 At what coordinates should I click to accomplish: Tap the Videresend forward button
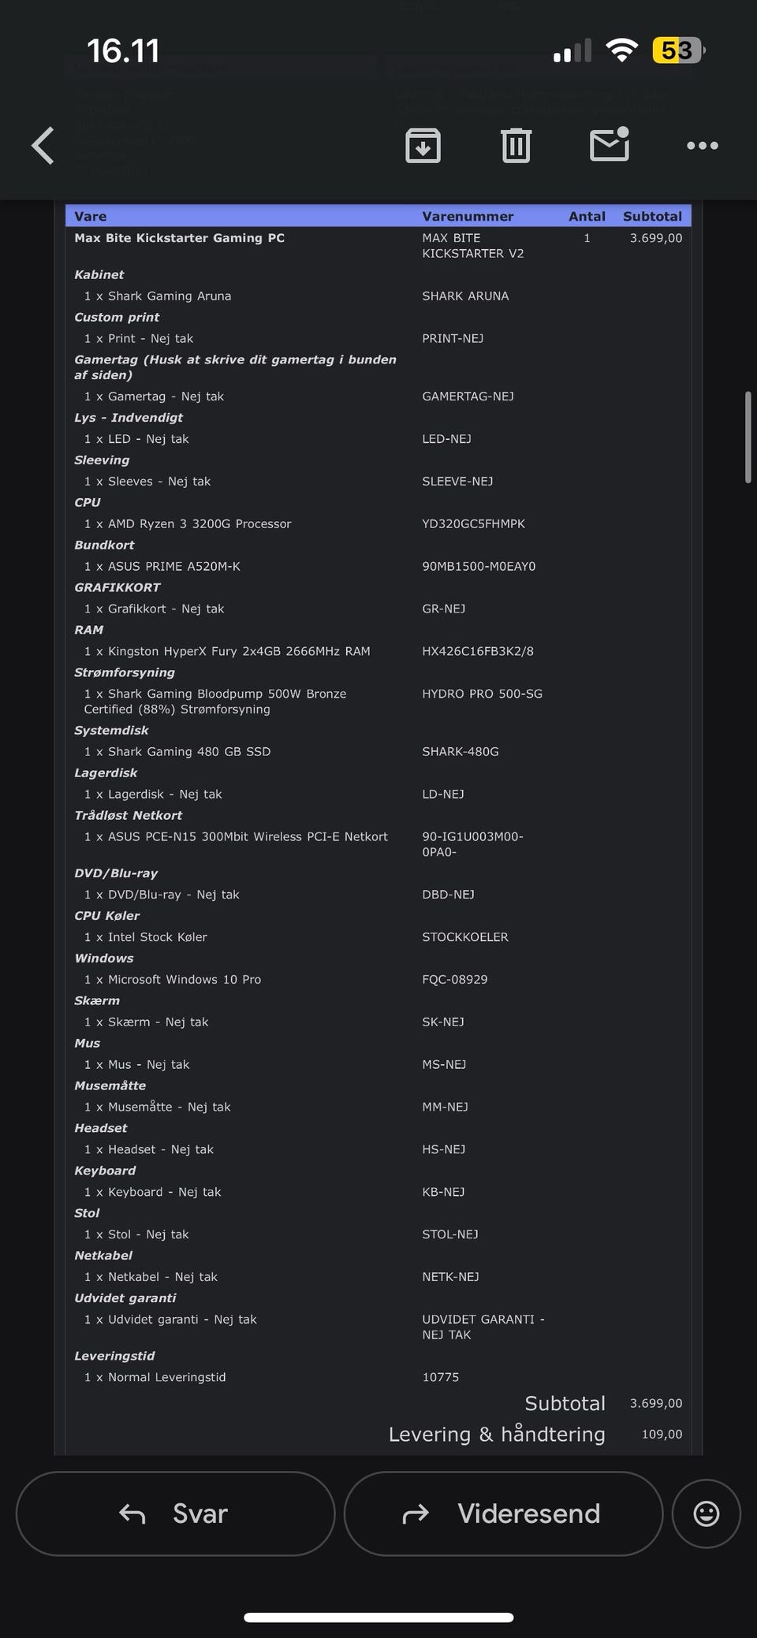(503, 1513)
